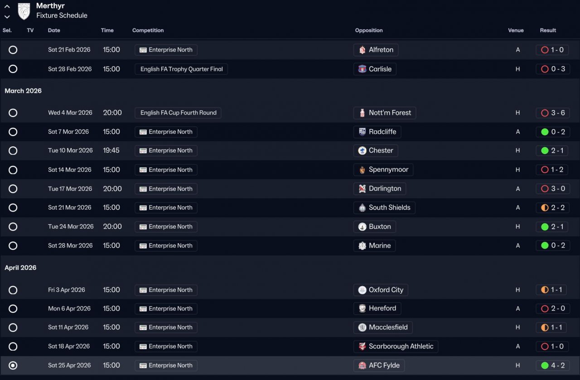
Task: Click the Enterprise North logo in Alfreton row
Action: pos(143,50)
